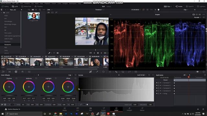Open the Lum Vs Sat curve dropdown

click(142, 75)
